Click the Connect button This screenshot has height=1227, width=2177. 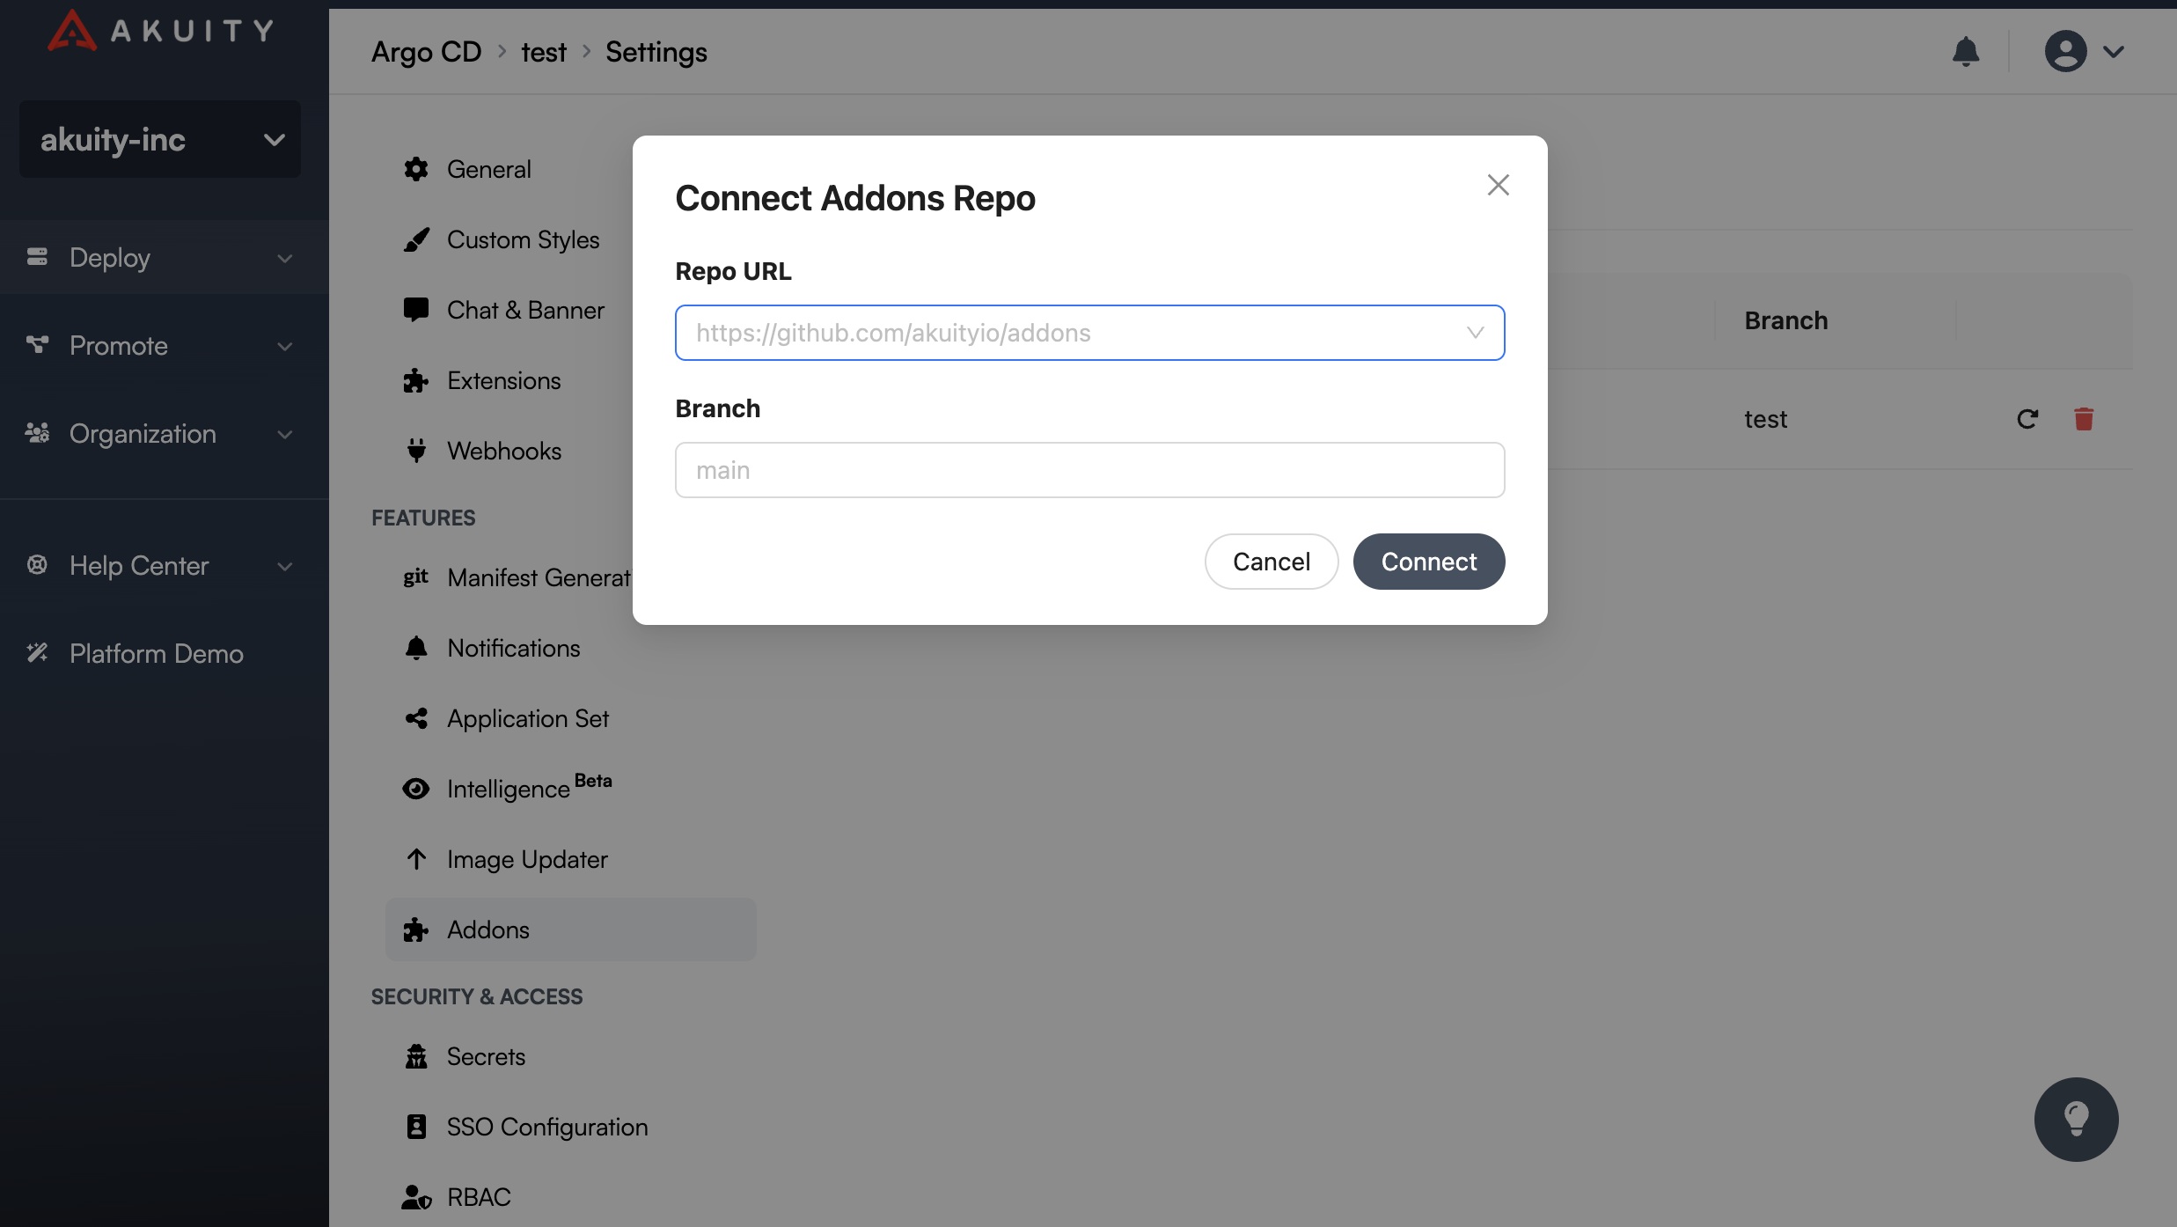tap(1428, 562)
